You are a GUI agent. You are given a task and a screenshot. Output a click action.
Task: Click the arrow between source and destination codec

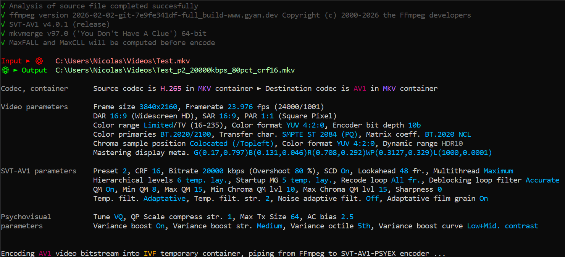[x=259, y=89]
